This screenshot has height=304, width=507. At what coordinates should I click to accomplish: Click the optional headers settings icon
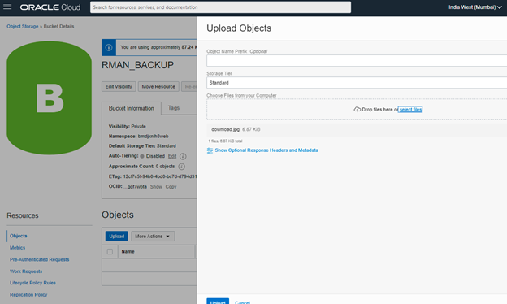210,150
